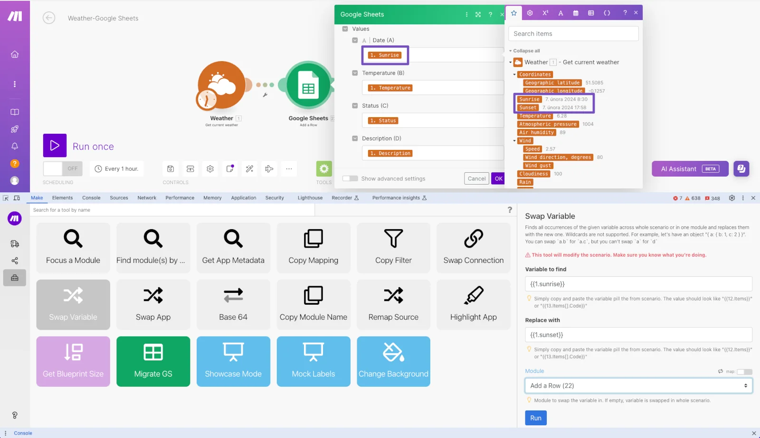Click the blue Run button
This screenshot has width=760, height=438.
point(536,418)
